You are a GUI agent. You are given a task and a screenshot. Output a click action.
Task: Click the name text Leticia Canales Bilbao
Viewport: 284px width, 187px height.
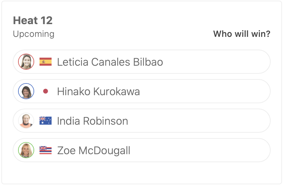(110, 62)
